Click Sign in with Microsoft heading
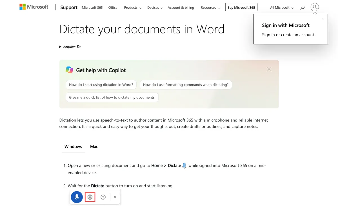The width and height of the screenshot is (338, 211). coord(286,25)
